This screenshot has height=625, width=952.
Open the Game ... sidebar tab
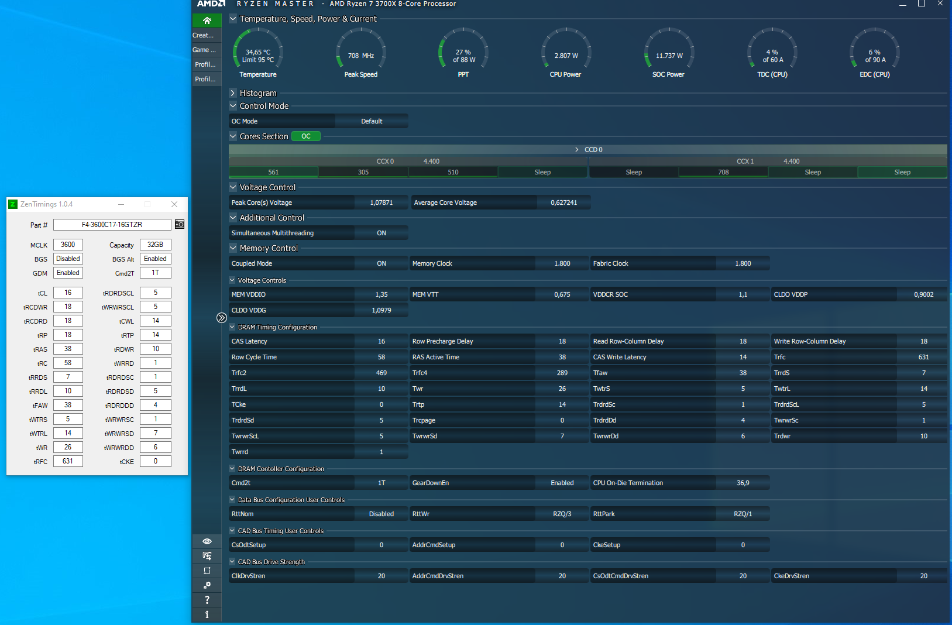point(207,50)
